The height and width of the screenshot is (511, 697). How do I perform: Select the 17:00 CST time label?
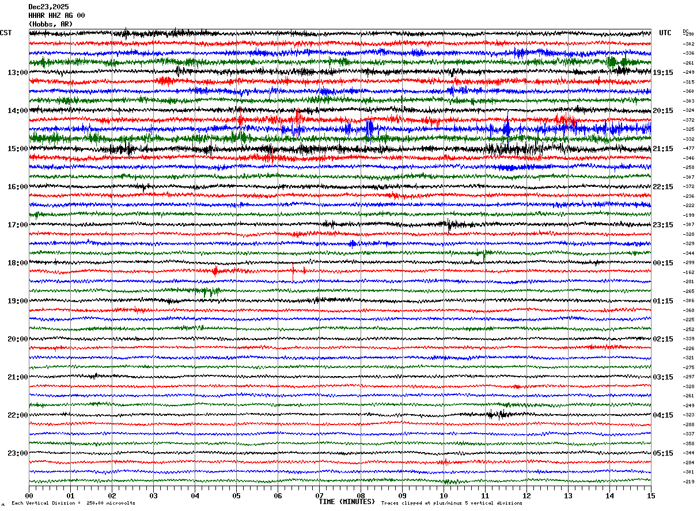[17, 225]
